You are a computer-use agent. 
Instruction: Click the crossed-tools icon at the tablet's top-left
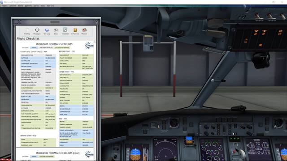point(19,22)
